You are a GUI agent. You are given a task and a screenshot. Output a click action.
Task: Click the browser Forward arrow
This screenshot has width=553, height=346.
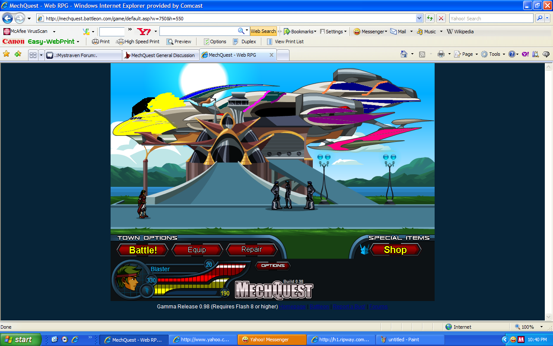19,18
